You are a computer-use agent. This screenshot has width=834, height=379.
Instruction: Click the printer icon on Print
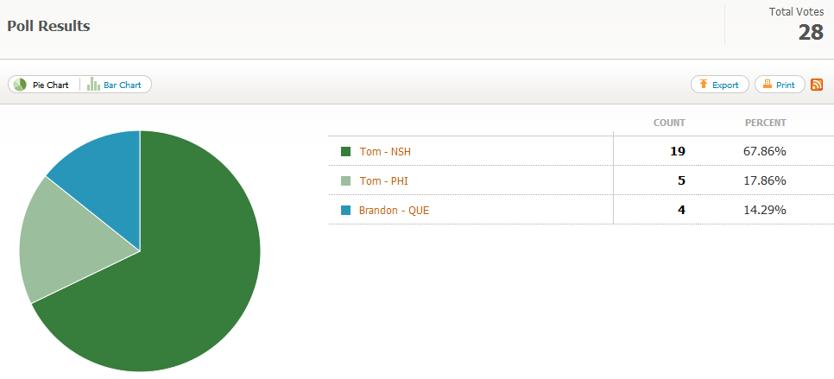coord(767,85)
